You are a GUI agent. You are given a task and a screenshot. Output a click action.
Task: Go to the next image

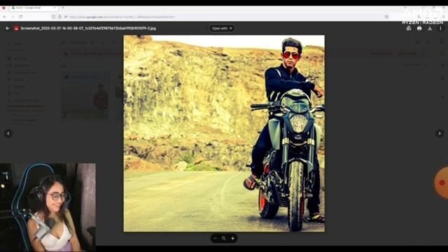point(440,133)
